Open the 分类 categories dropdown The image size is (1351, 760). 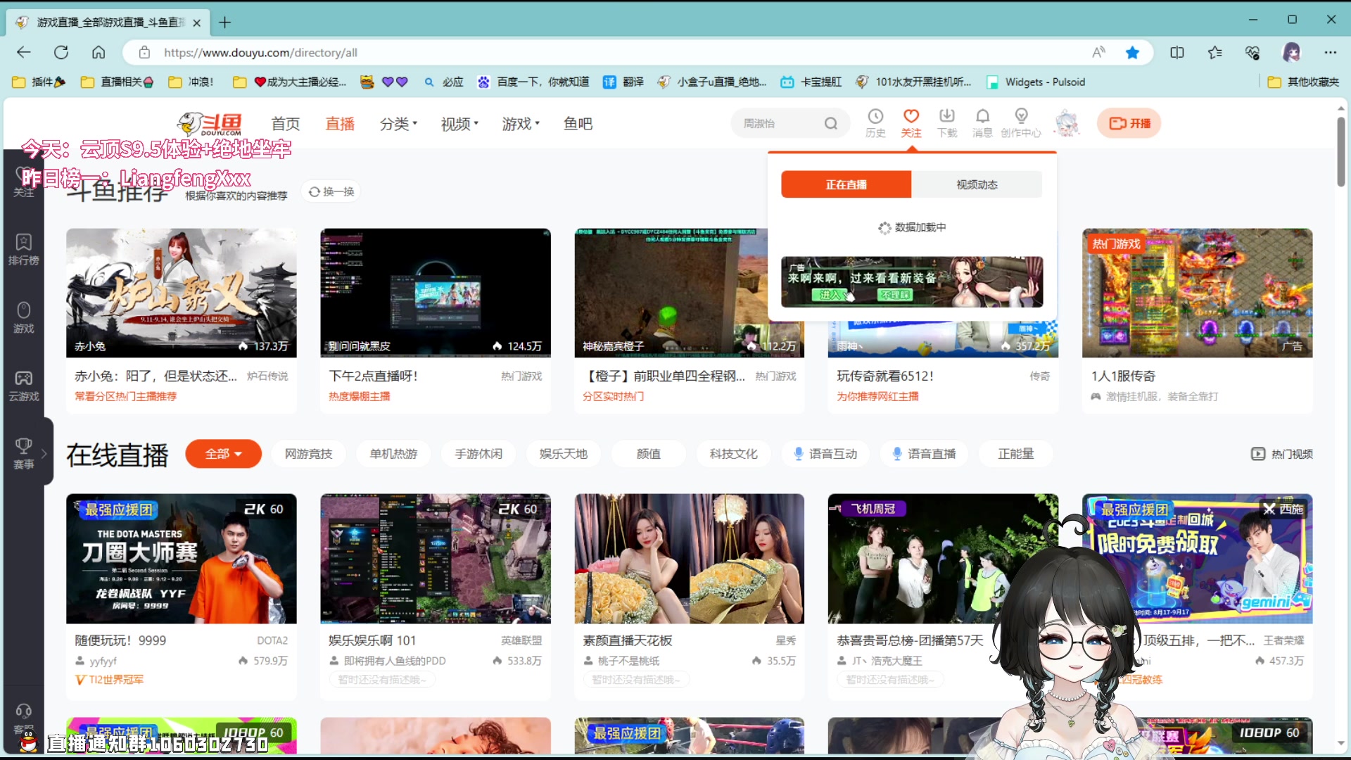click(398, 123)
